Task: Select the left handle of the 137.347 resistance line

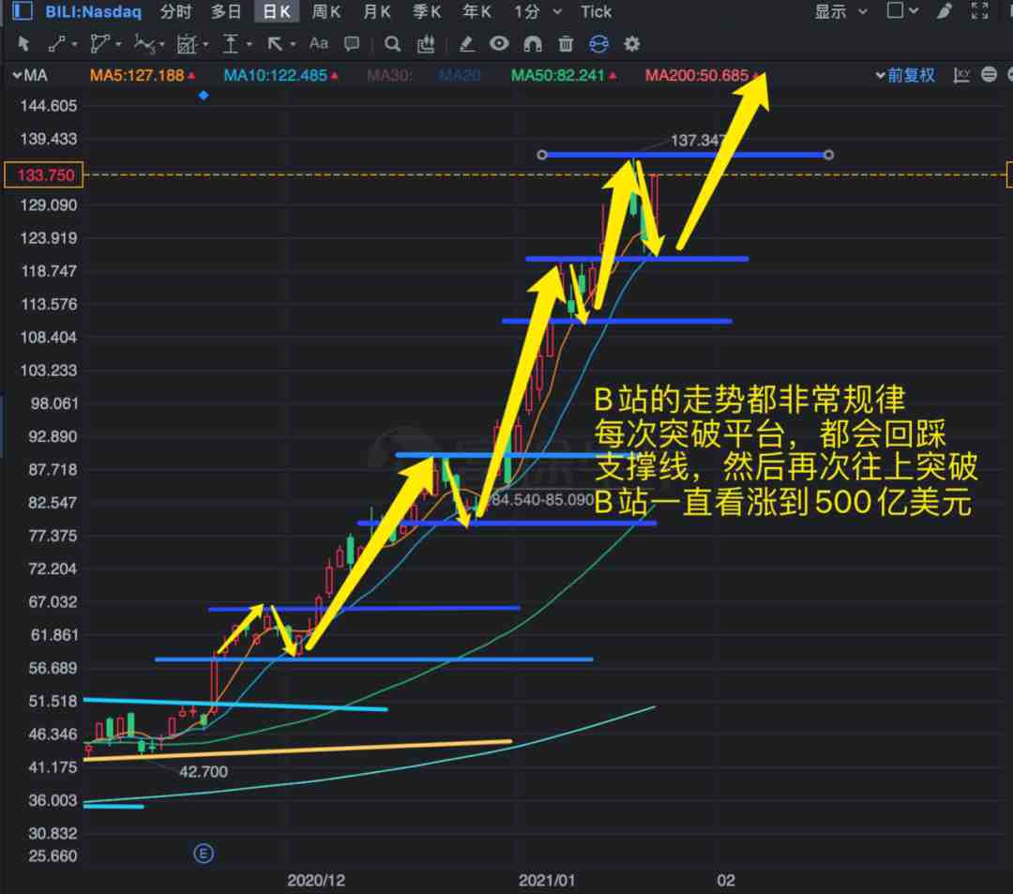Action: coord(542,155)
